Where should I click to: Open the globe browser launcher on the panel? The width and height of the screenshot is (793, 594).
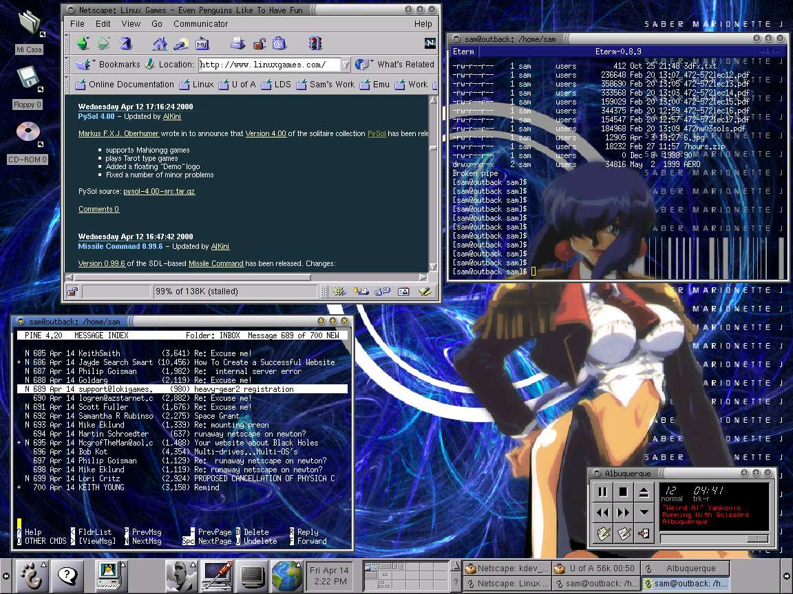click(x=287, y=575)
